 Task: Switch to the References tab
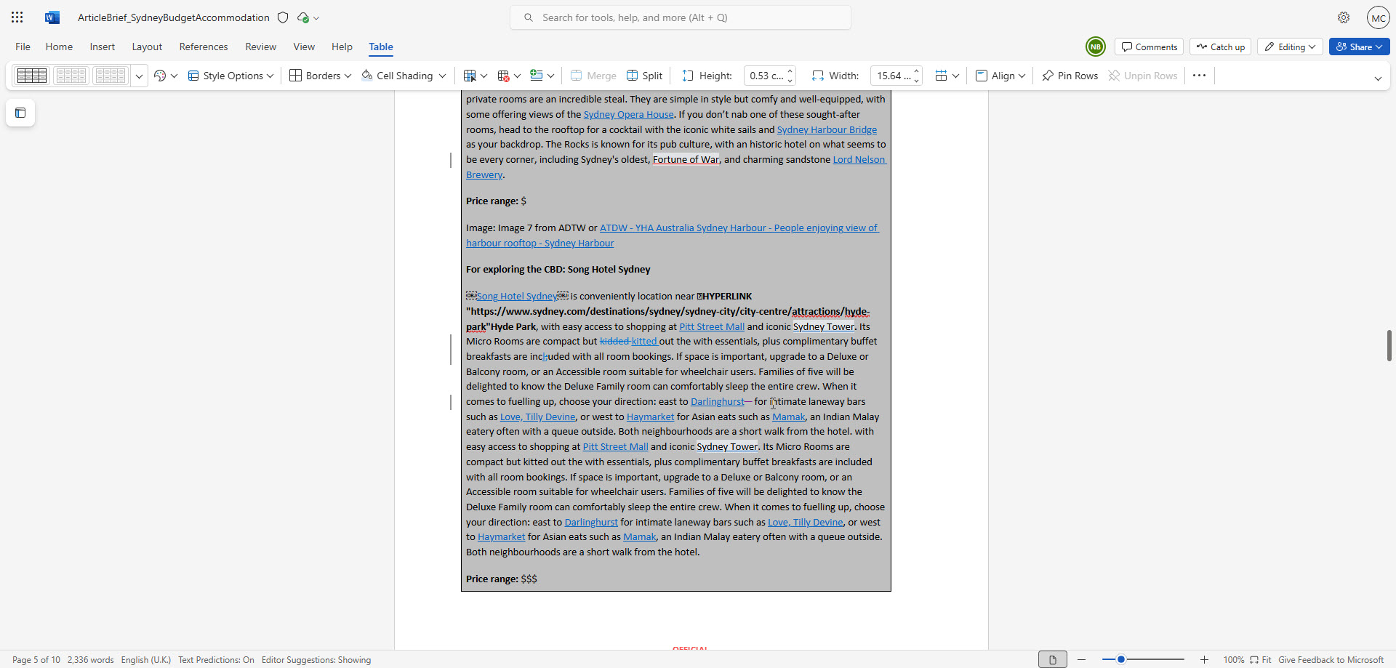[204, 47]
